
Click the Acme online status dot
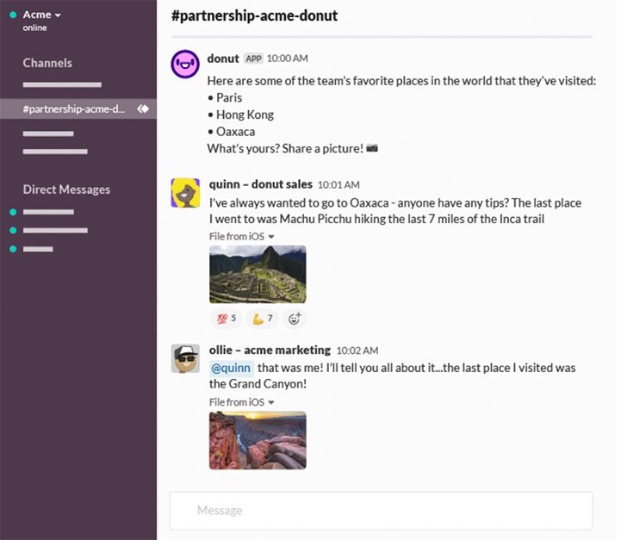(x=13, y=15)
